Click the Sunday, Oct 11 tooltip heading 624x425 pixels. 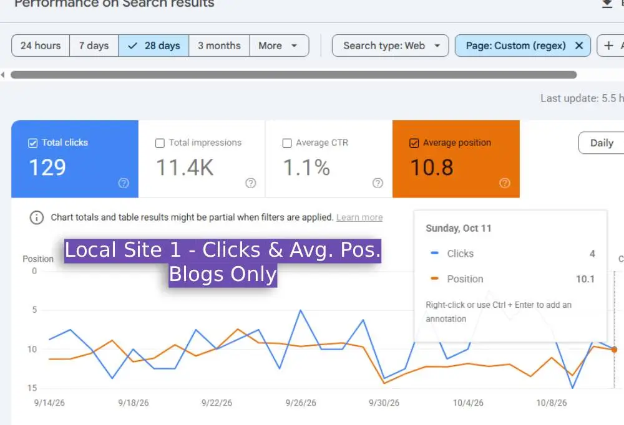(459, 228)
